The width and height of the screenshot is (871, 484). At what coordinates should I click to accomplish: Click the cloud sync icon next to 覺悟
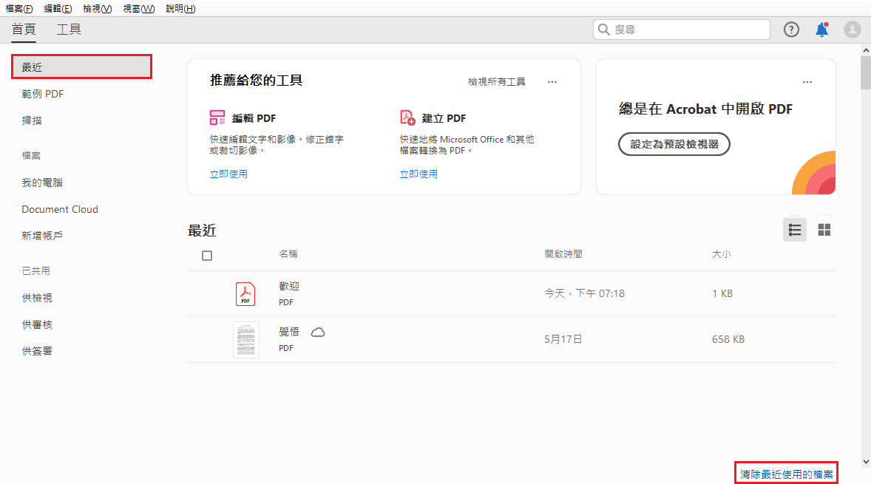pyautogui.click(x=318, y=332)
